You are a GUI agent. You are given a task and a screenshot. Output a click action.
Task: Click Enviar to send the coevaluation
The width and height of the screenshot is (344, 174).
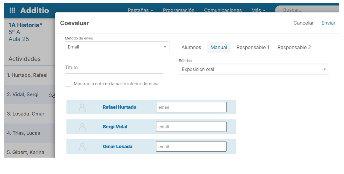(328, 23)
